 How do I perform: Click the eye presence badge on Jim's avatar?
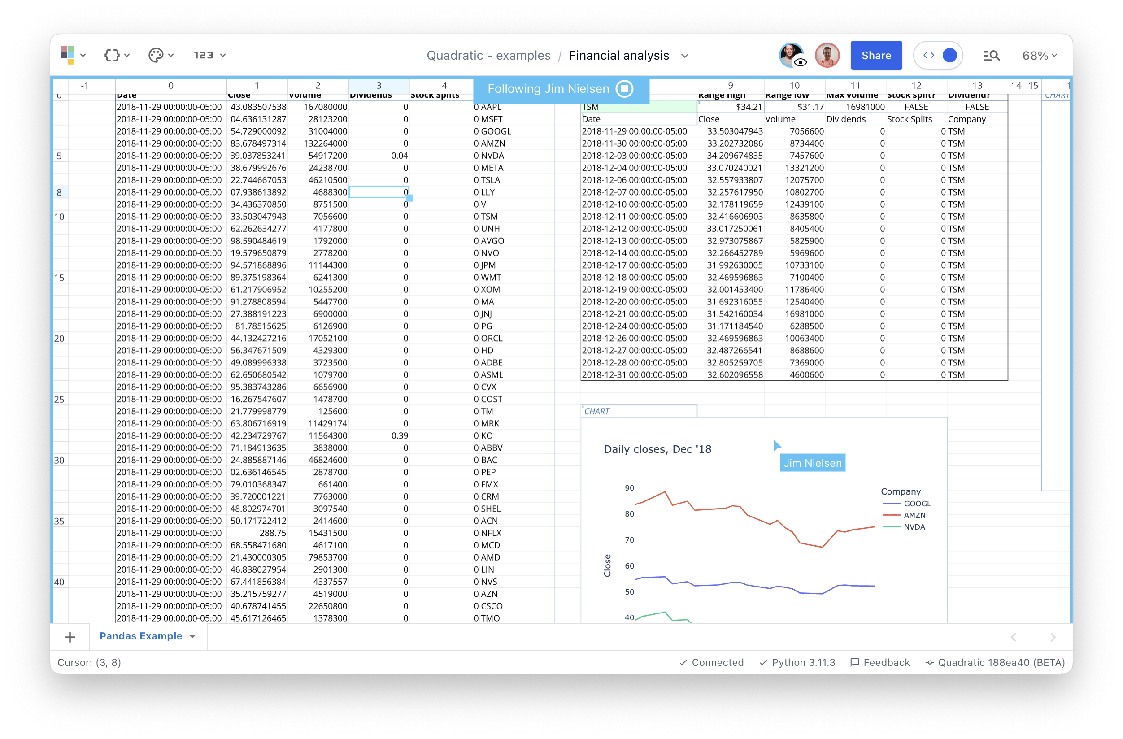tap(801, 62)
